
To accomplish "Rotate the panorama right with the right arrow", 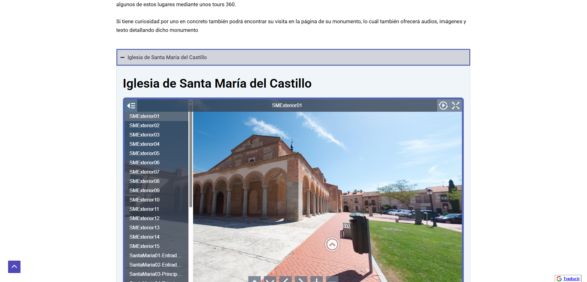I will pos(301,279).
